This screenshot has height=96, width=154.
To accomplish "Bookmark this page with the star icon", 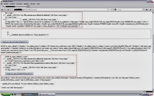I will 108,10.
